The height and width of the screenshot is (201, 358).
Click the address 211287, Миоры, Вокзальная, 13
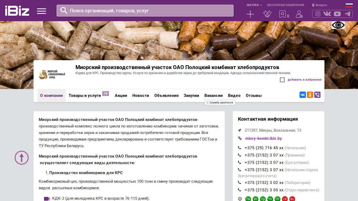click(273, 130)
